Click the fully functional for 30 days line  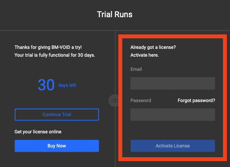(x=55, y=55)
